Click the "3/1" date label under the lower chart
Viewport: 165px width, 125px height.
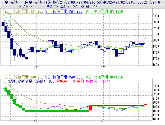[x=36, y=122]
